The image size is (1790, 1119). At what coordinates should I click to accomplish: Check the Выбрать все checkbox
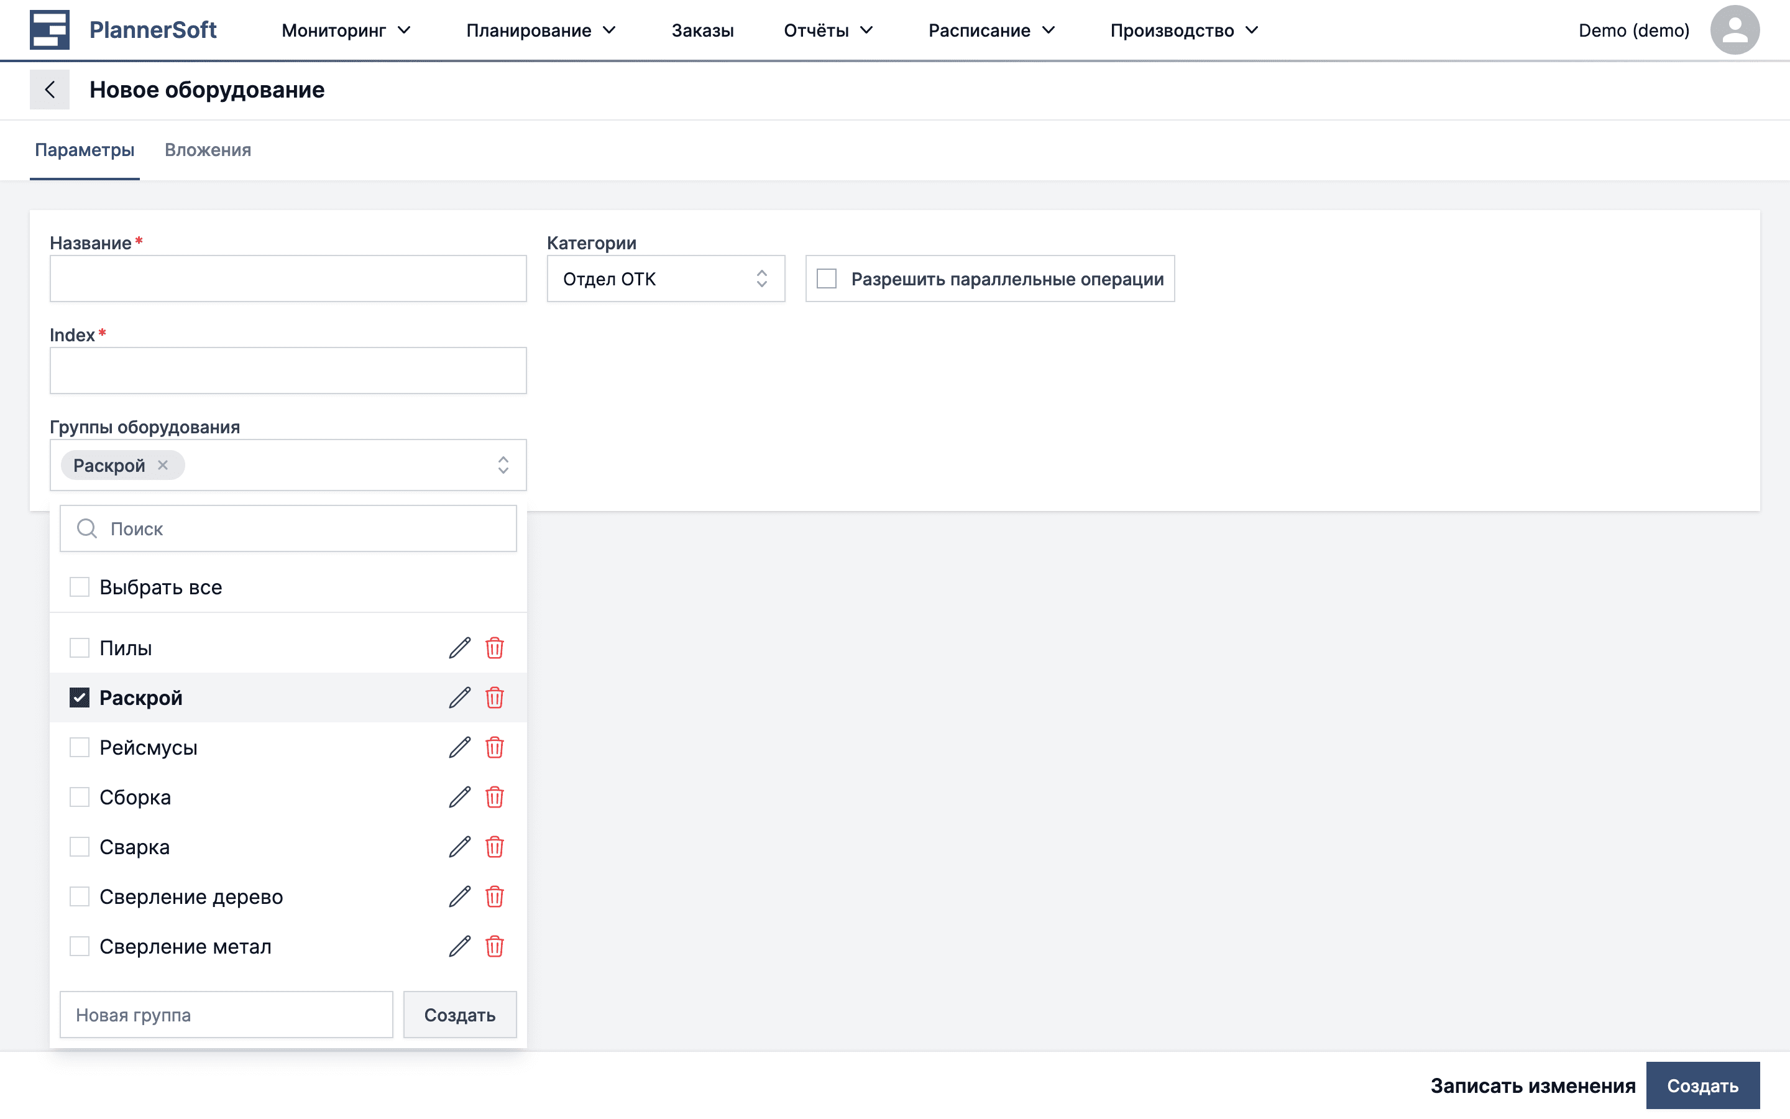click(79, 587)
